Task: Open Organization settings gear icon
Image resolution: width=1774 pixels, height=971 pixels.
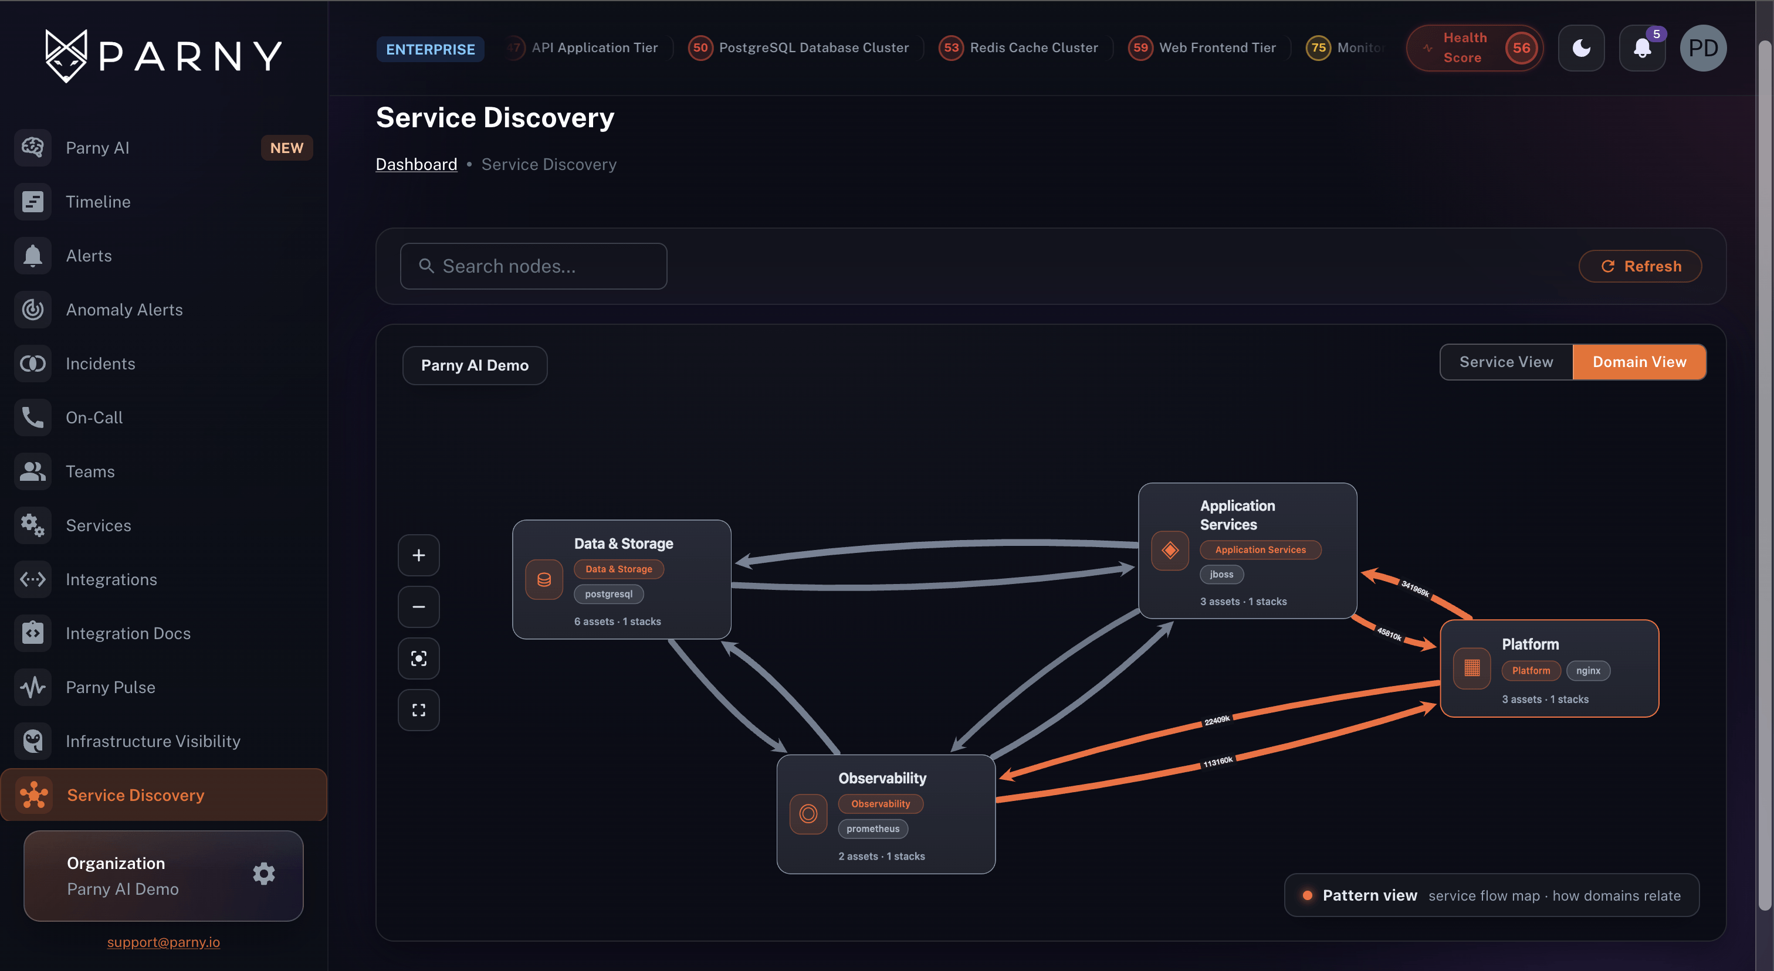Action: pos(264,874)
